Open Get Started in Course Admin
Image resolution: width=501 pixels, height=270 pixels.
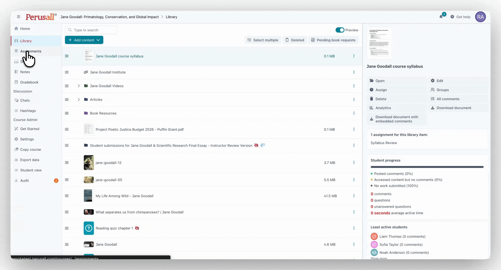36,129
